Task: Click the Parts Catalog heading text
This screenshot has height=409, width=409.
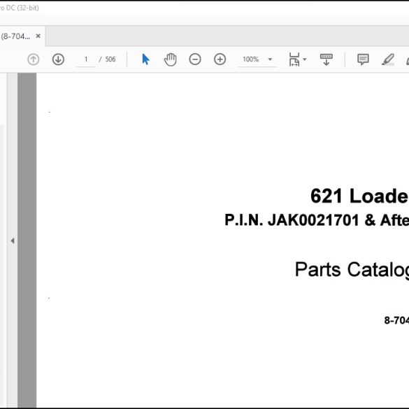Action: pyautogui.click(x=352, y=270)
